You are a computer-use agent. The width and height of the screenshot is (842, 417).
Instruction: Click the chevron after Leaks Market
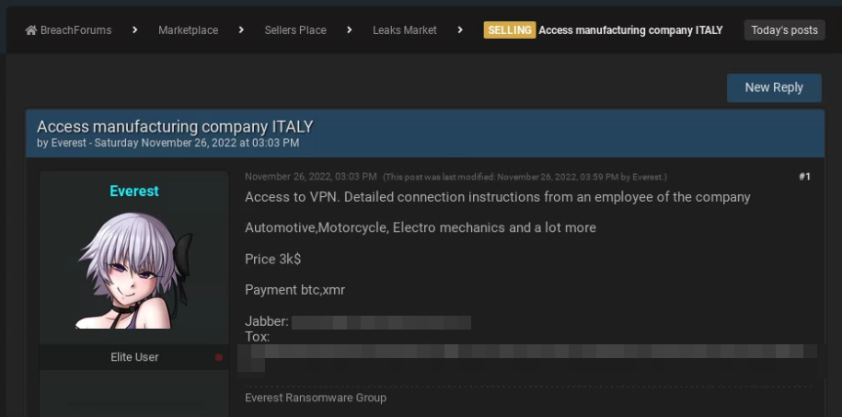[460, 30]
